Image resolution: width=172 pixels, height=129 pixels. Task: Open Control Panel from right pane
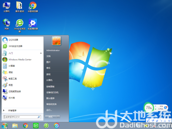[50, 87]
